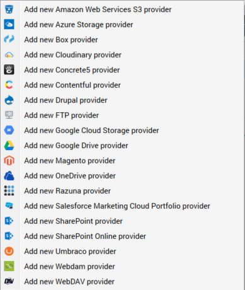245x290 pixels.
Task: Click the Cloudinary cloud icon
Action: point(9,55)
